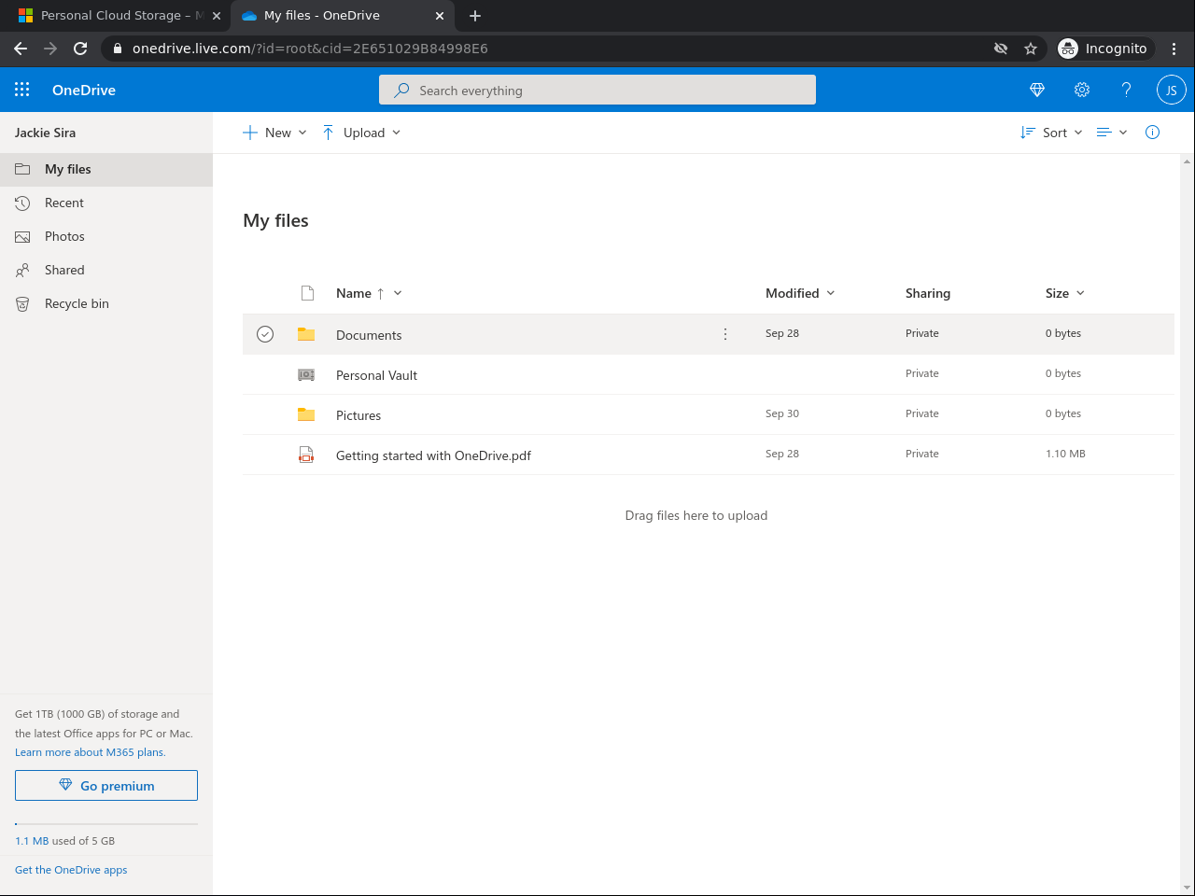This screenshot has width=1195, height=896.
Task: Open the JS account avatar menu
Action: (x=1171, y=90)
